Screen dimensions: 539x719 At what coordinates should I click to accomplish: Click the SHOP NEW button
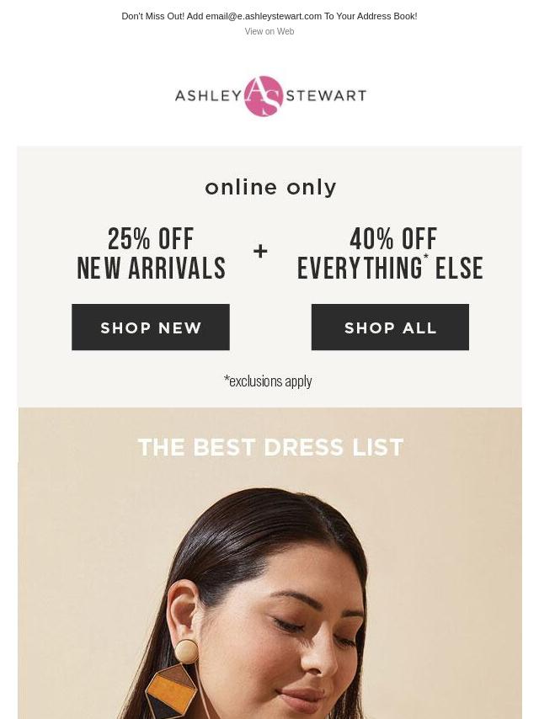point(151,327)
